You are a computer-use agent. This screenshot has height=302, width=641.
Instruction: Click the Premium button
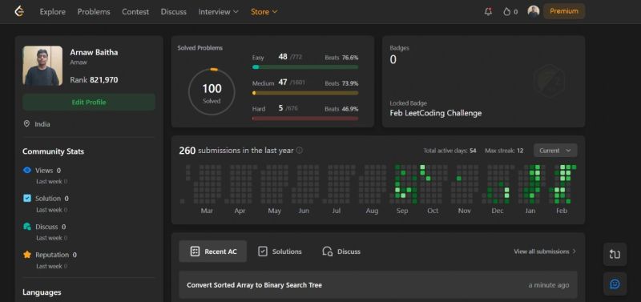564,11
